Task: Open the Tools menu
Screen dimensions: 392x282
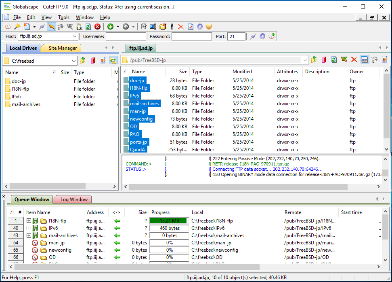Action: click(63, 17)
